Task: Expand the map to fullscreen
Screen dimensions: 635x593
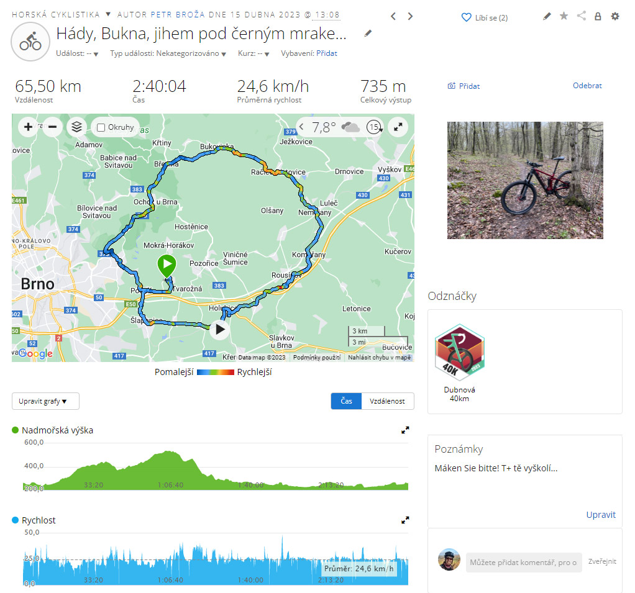Action: pyautogui.click(x=398, y=127)
